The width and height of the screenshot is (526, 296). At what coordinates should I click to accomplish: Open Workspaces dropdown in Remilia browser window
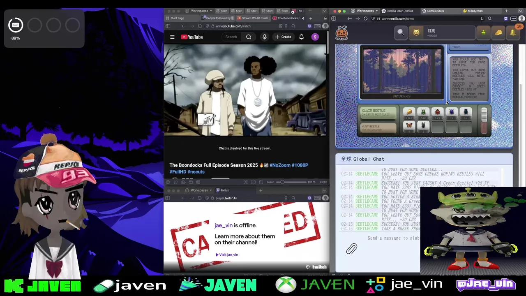coord(365,11)
